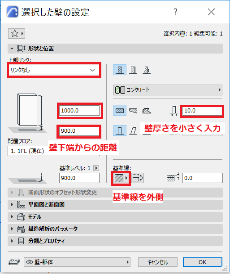Viewport: 230px width, 274px height.
Task: Click the wall thickness field showing 10.0
Action: (x=202, y=111)
